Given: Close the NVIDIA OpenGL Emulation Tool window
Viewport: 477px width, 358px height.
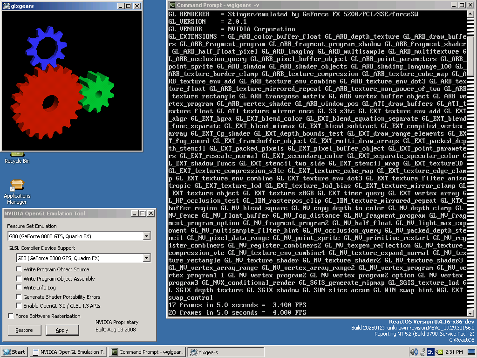Looking at the screenshot, I should pos(151,213).
